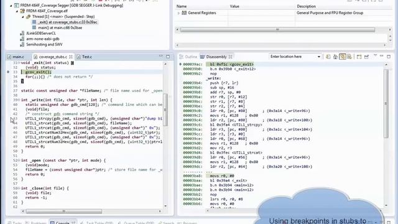Close the coverage_stubs.c editor tab

coord(71,57)
